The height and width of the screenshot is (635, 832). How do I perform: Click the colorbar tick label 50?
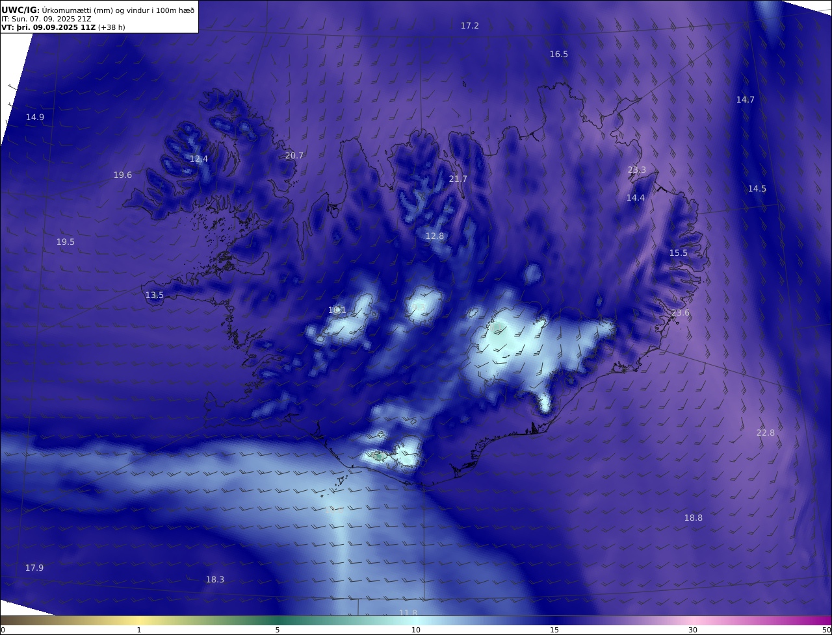(827, 630)
